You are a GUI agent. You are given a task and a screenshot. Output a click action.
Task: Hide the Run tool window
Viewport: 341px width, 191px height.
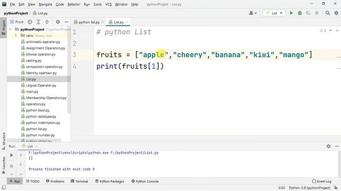pyautogui.click(x=337, y=146)
